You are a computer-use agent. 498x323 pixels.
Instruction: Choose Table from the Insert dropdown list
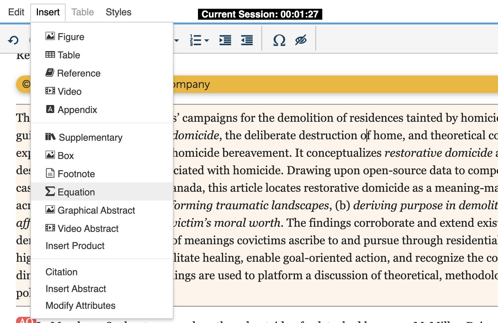point(102,55)
